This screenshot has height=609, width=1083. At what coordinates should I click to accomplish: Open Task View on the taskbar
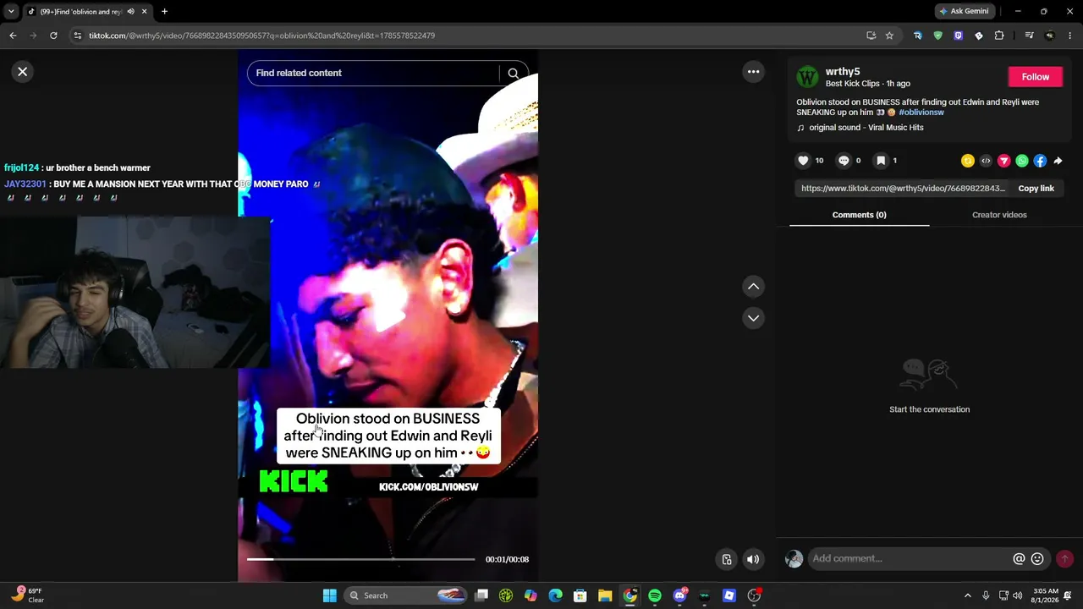(x=481, y=595)
